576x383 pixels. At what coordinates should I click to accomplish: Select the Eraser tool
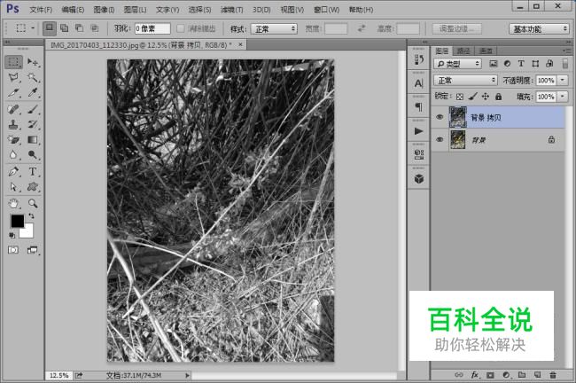(13, 140)
